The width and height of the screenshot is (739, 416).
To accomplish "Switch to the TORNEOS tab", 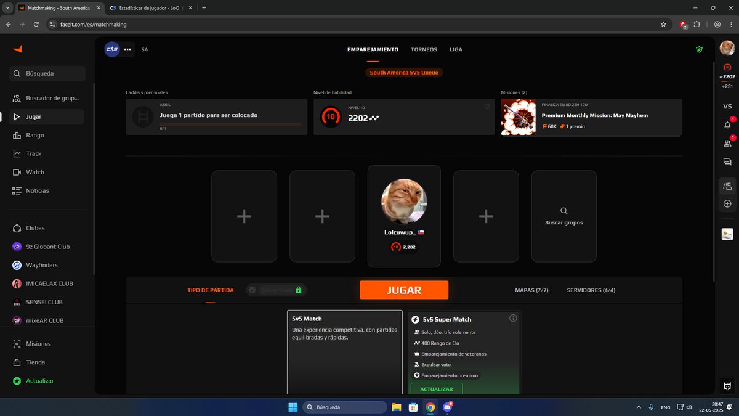I will click(424, 49).
